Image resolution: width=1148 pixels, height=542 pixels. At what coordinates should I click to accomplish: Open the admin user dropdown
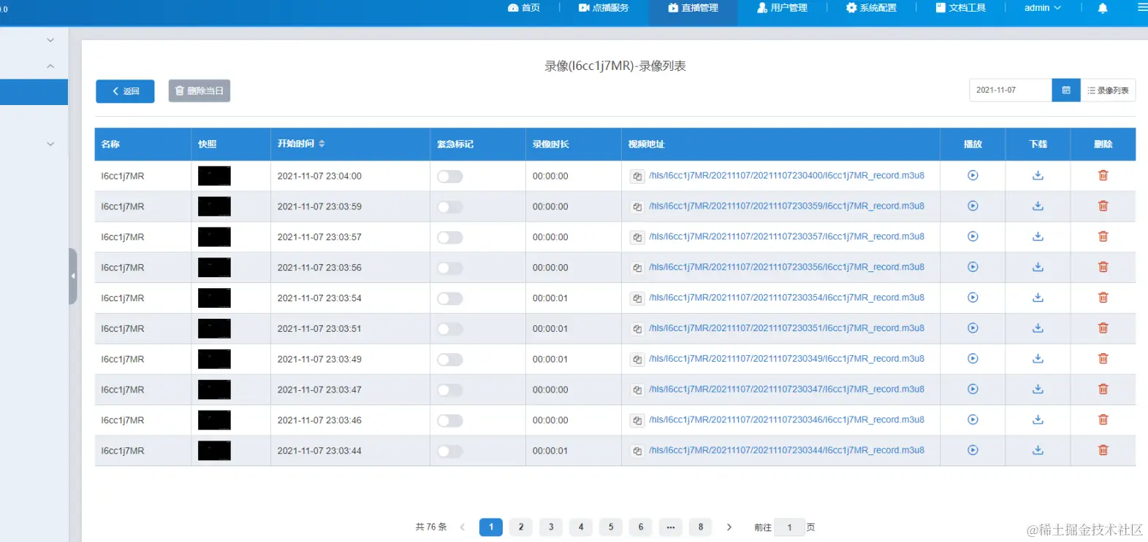1042,8
